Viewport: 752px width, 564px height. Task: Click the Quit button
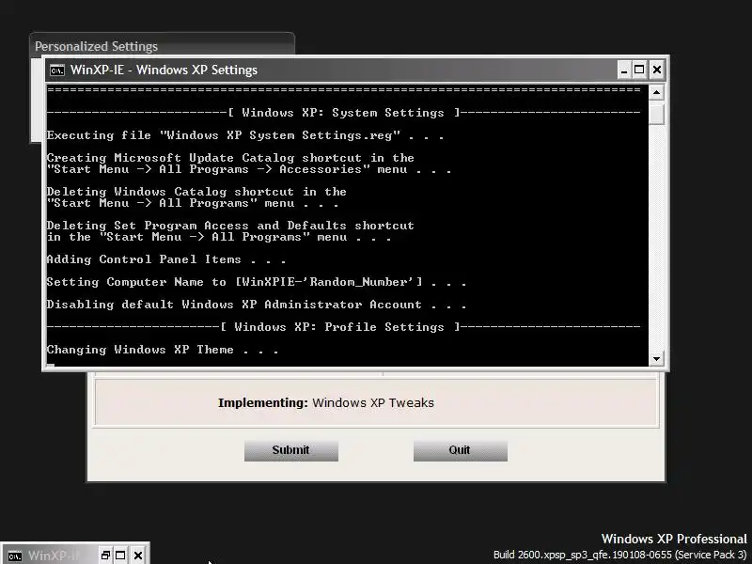[461, 451]
